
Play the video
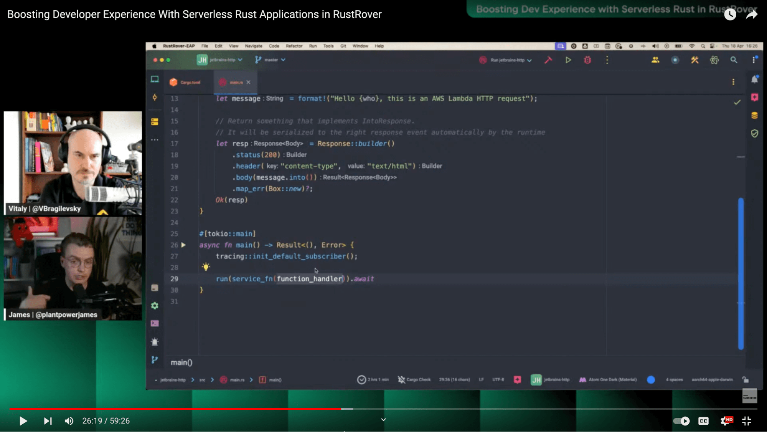coord(23,421)
